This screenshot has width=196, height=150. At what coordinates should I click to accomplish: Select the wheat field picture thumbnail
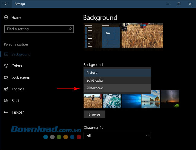coord(93,101)
